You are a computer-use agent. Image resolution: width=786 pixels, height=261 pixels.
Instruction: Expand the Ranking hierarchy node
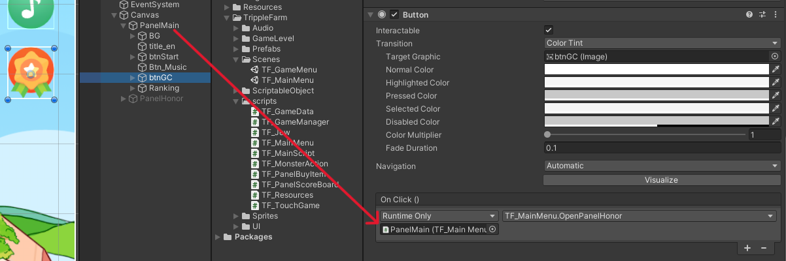(x=133, y=88)
